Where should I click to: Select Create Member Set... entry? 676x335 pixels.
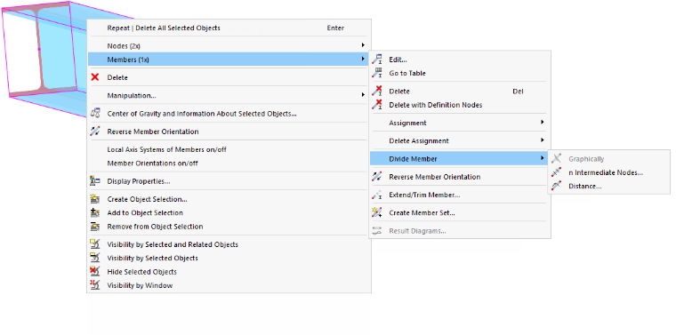pyautogui.click(x=460, y=212)
